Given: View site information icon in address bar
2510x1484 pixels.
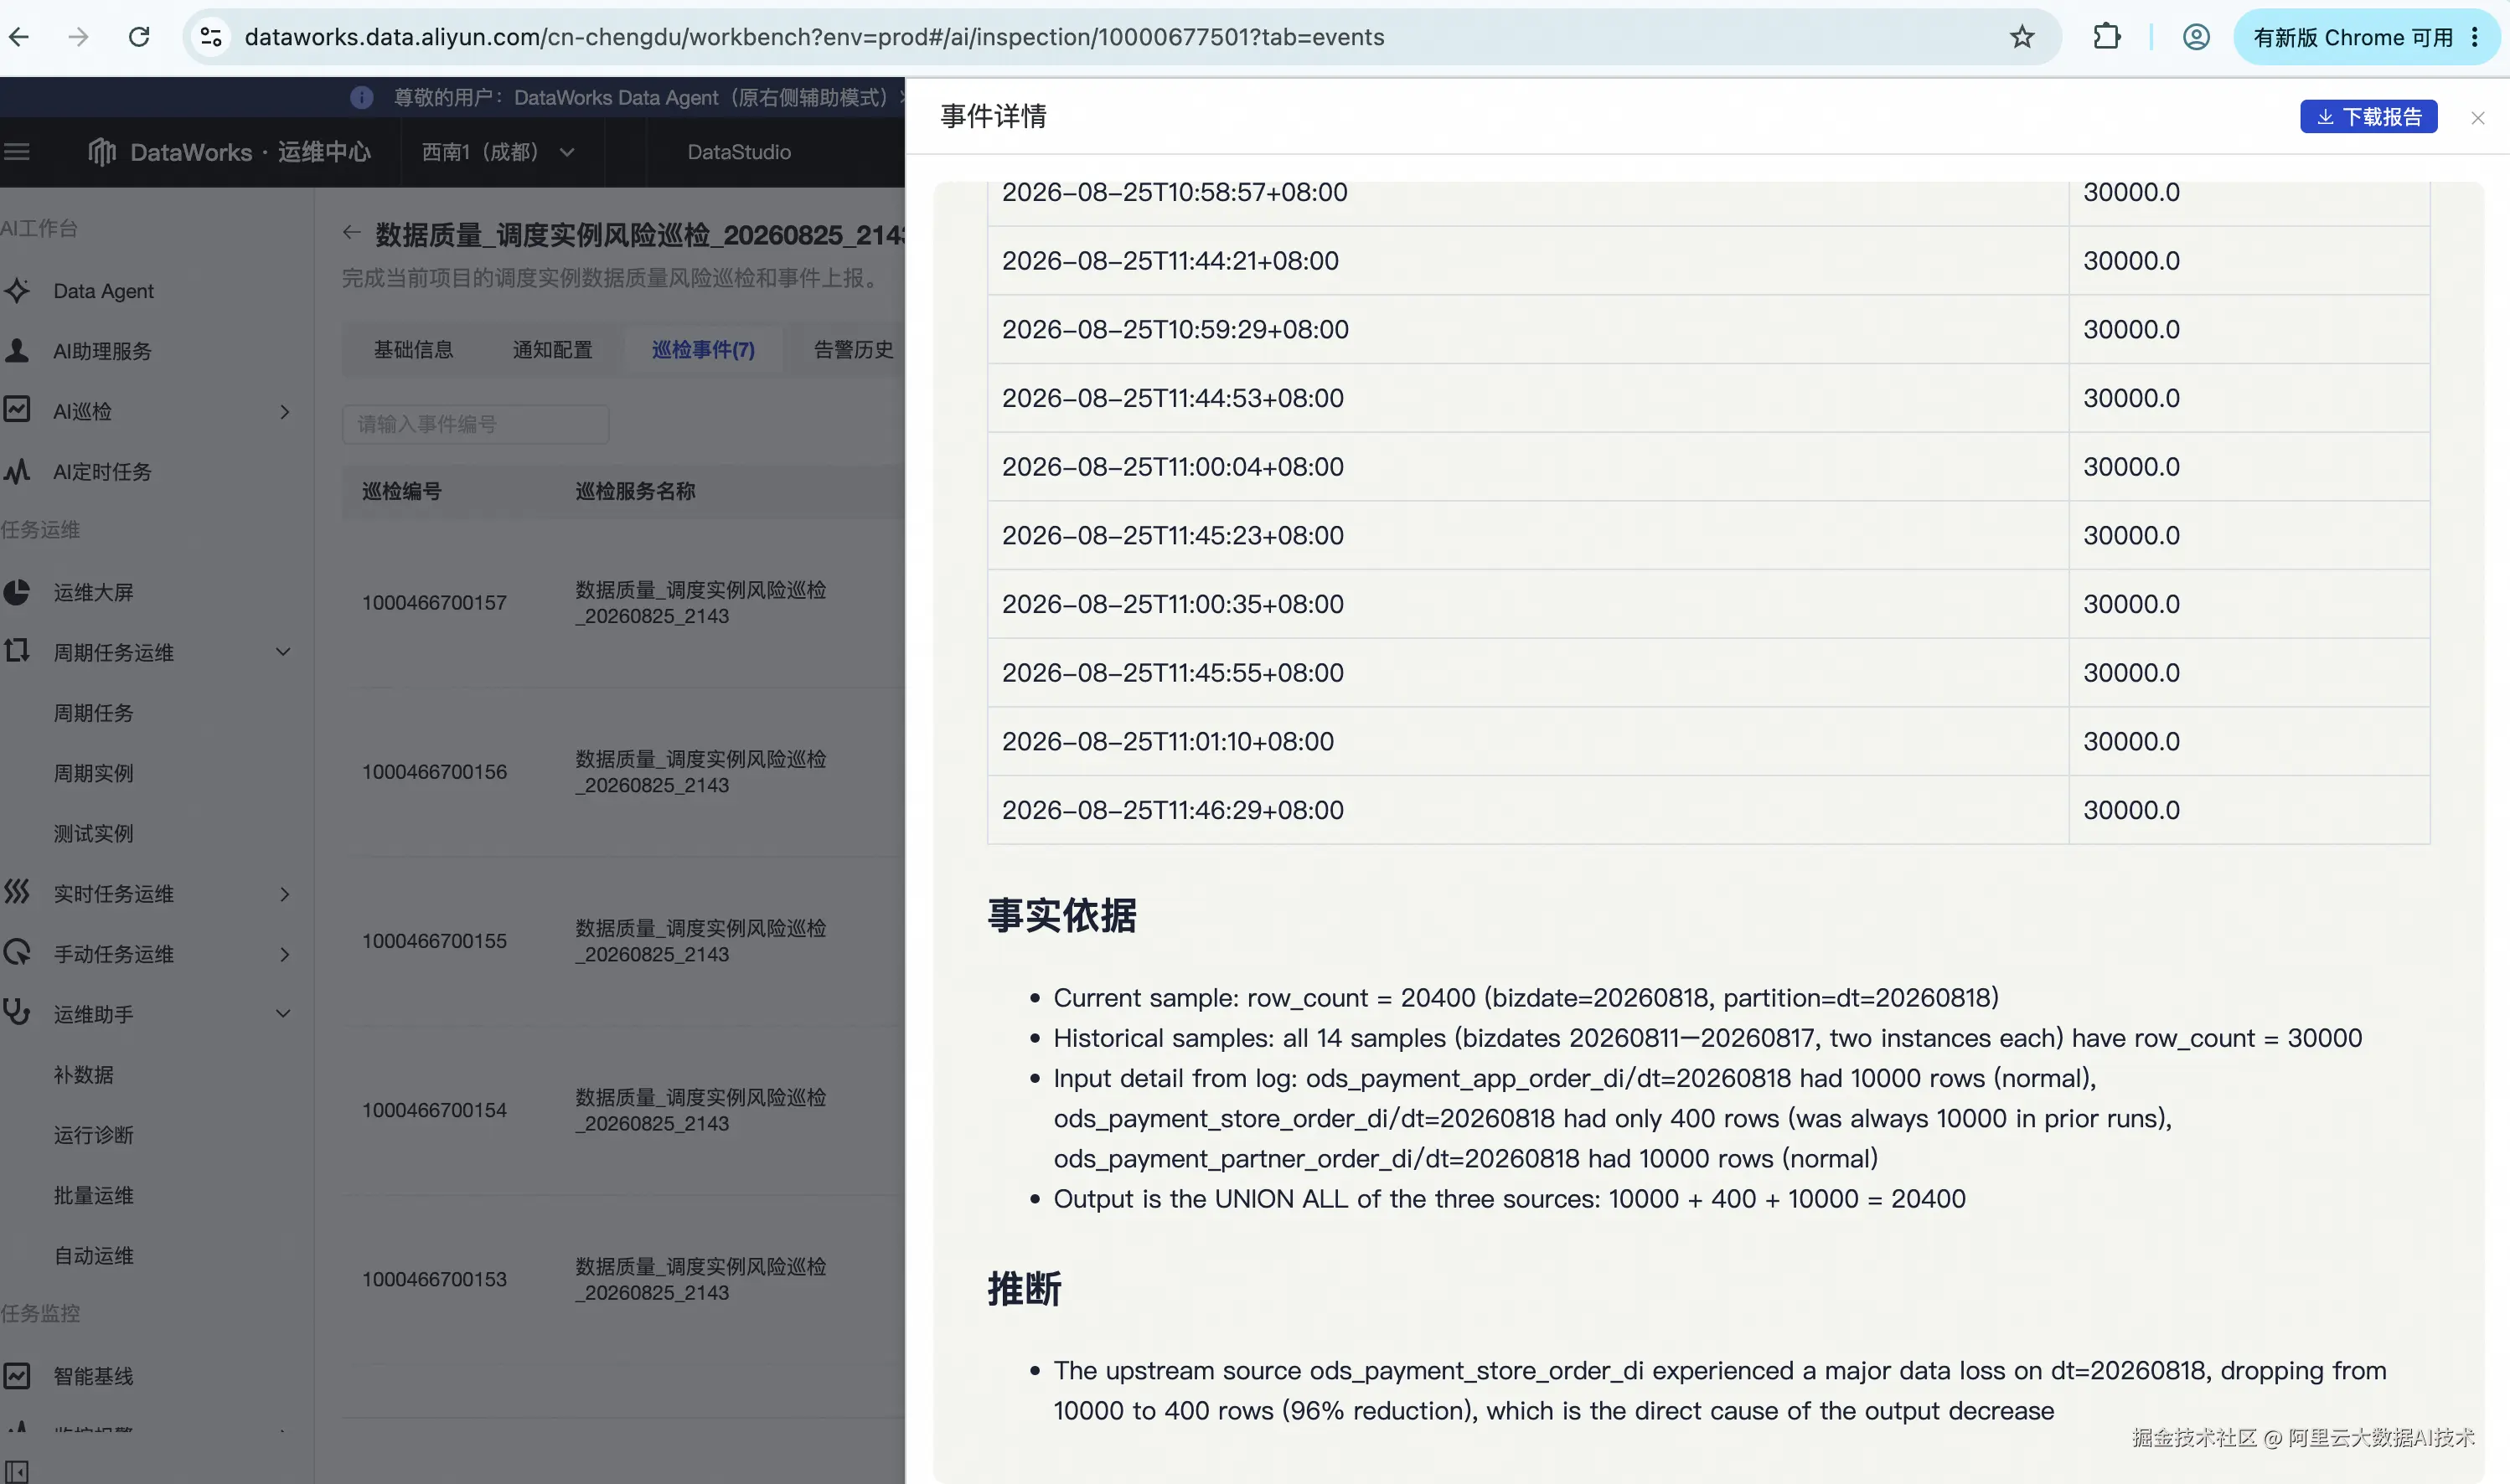Looking at the screenshot, I should 211,37.
